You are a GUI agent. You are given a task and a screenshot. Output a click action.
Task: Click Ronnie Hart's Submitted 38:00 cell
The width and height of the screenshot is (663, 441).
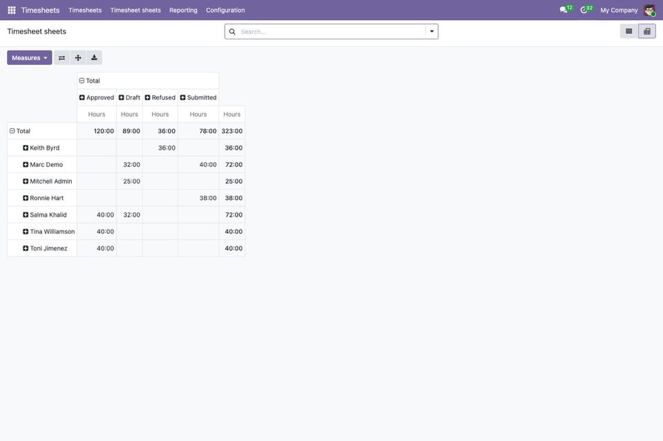pos(198,198)
